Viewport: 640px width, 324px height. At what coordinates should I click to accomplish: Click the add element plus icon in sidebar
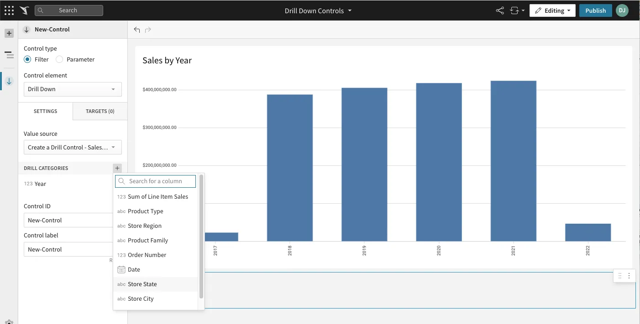[x=9, y=33]
